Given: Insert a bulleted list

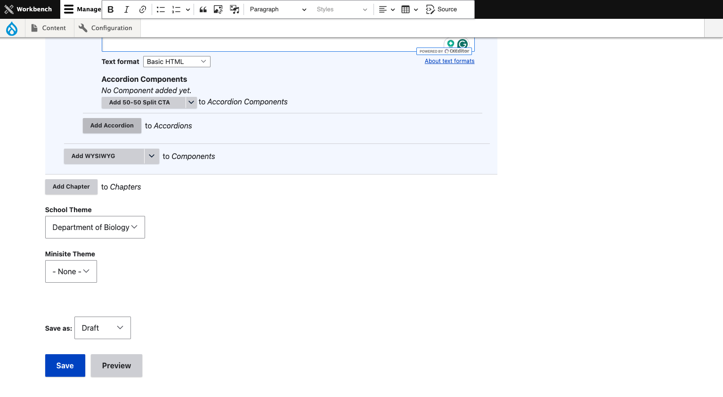Looking at the screenshot, I should pyautogui.click(x=161, y=9).
